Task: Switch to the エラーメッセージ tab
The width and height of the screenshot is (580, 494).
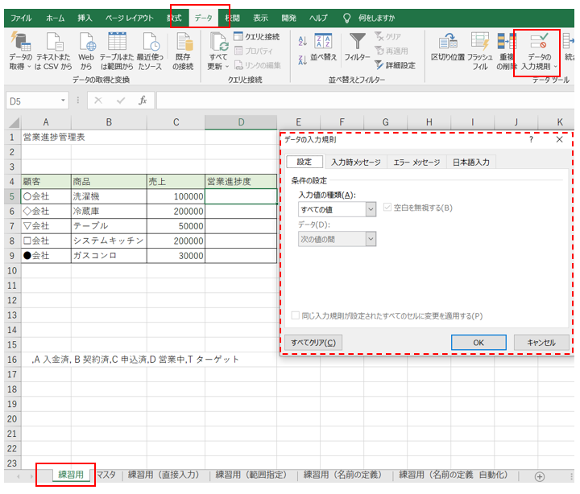Action: pos(416,162)
